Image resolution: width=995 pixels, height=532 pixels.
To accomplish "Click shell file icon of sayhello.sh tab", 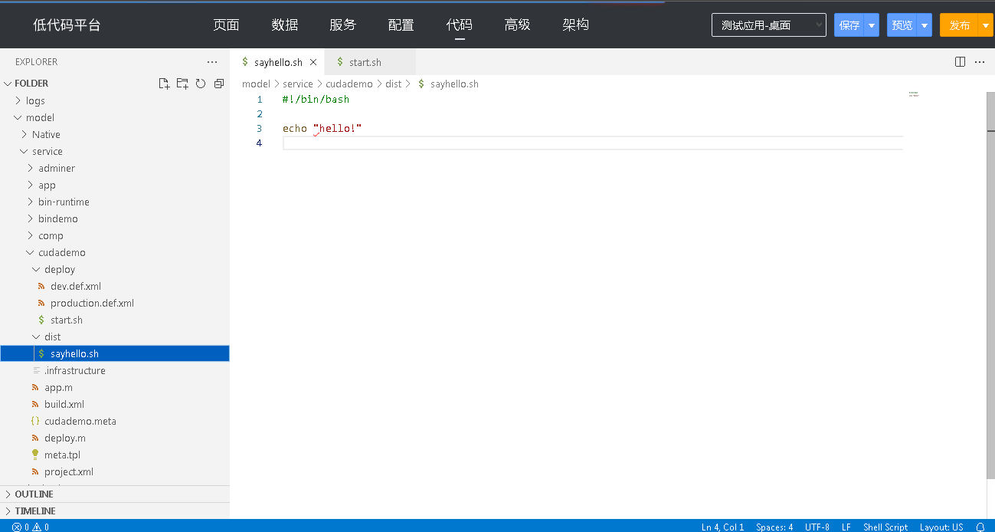I will coord(245,62).
